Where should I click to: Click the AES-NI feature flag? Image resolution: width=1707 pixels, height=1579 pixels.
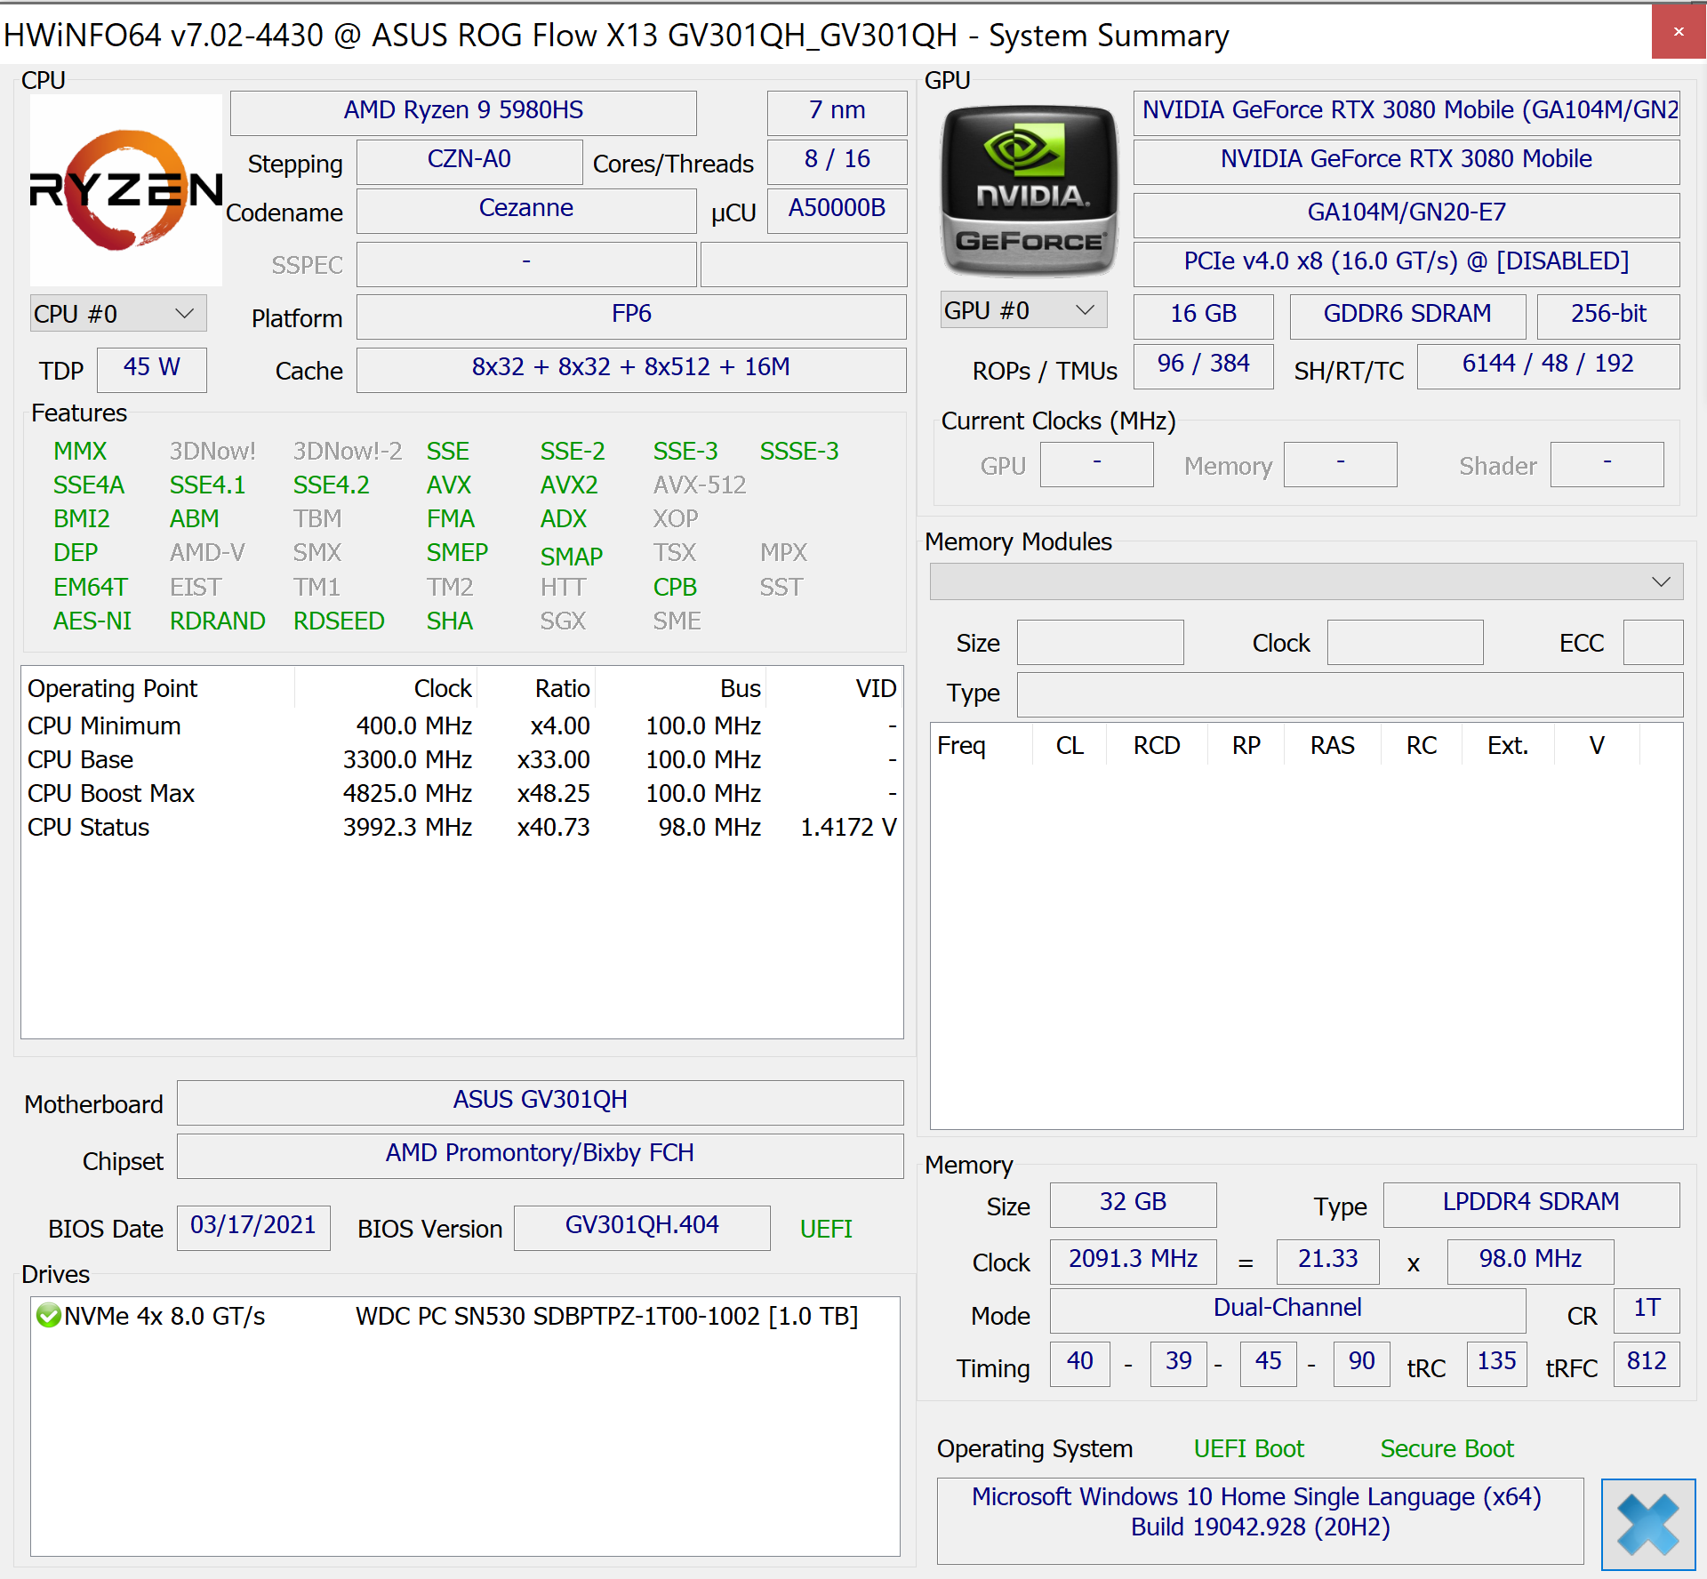92,621
